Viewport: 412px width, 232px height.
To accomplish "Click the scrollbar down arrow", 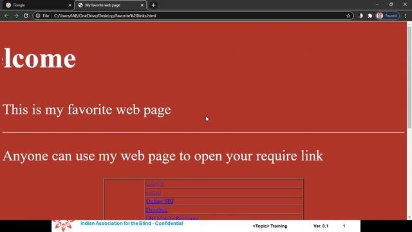I will click(x=409, y=217).
